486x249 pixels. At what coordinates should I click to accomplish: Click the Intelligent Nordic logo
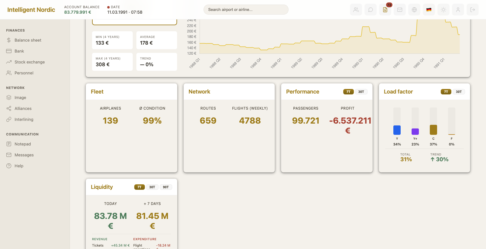(31, 10)
